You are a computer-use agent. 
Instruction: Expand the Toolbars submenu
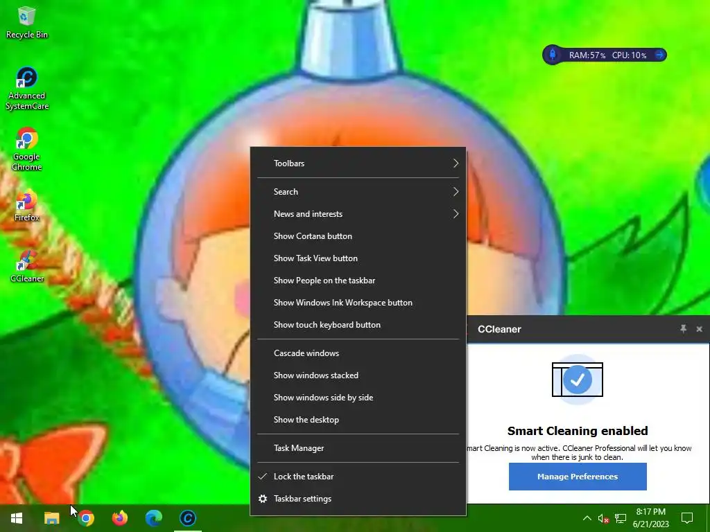click(358, 163)
